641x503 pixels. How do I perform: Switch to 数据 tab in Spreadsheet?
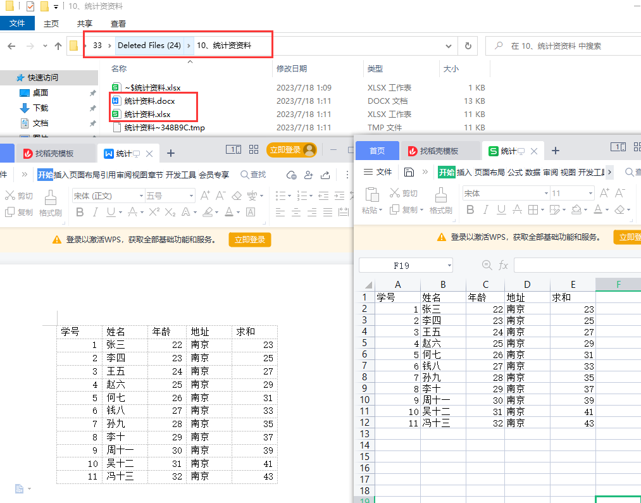tap(533, 173)
